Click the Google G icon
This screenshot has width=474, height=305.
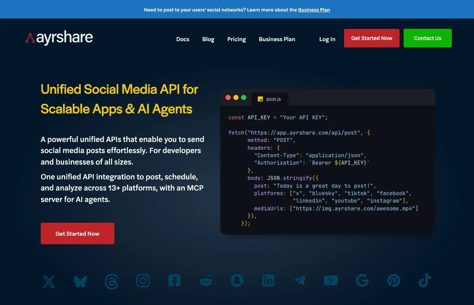click(362, 281)
